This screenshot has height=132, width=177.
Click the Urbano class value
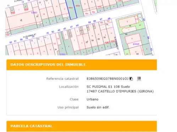tap(92, 99)
